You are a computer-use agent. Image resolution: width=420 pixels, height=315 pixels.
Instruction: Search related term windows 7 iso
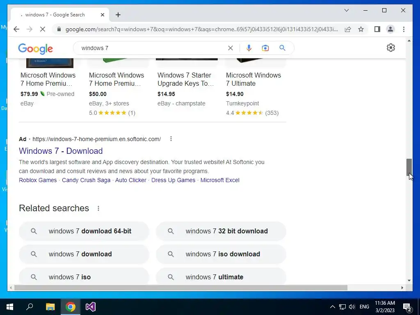[84, 276]
